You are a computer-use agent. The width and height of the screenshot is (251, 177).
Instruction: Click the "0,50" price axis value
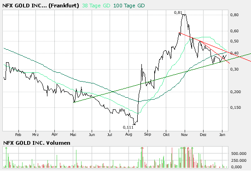(x=234, y=41)
